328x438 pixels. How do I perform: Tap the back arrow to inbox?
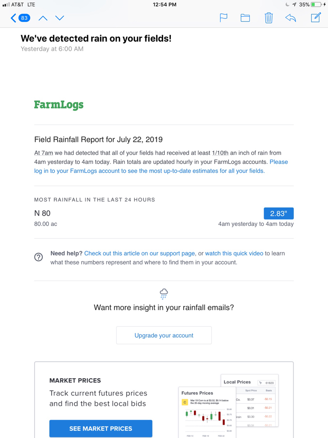[13, 18]
